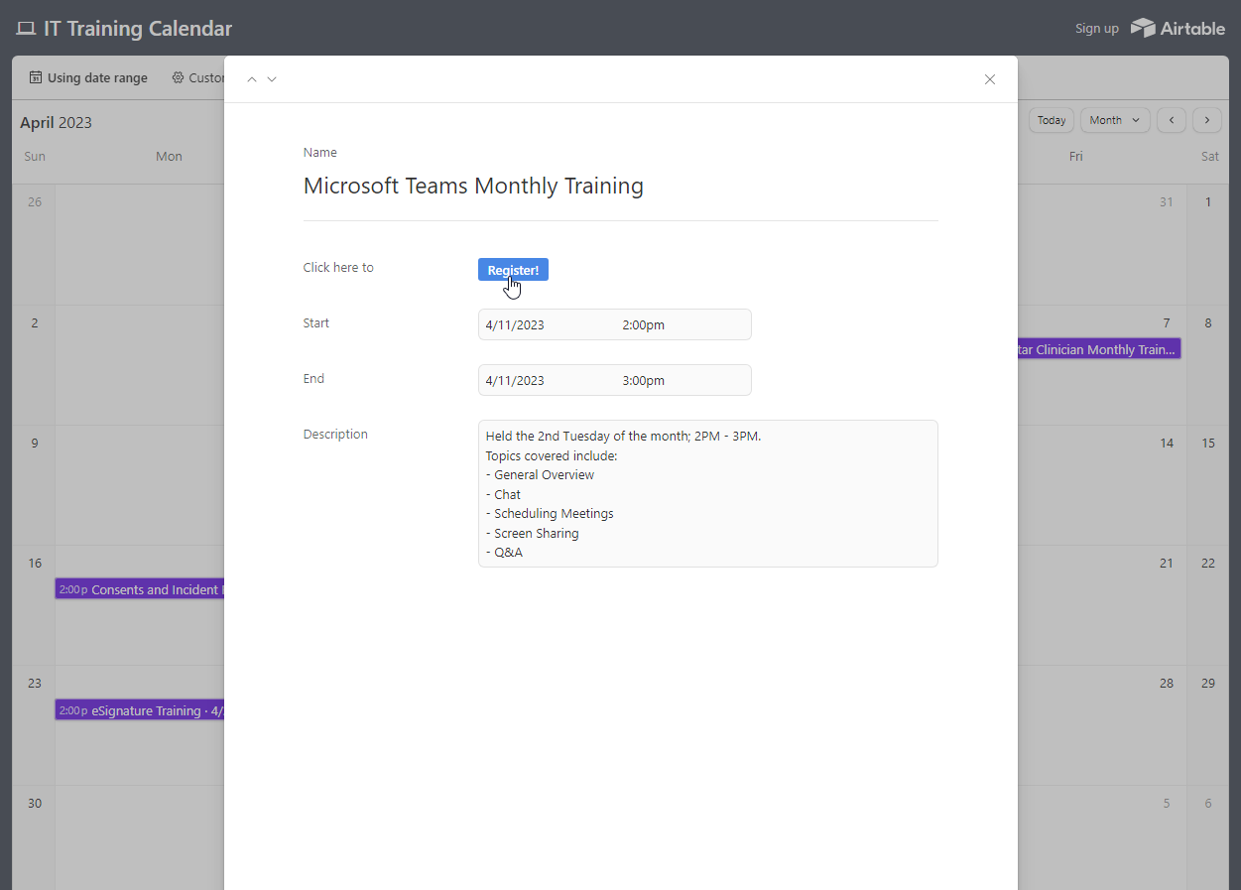
Task: Click the laptop icon beside IT Training Calendar
Action: coord(26,29)
